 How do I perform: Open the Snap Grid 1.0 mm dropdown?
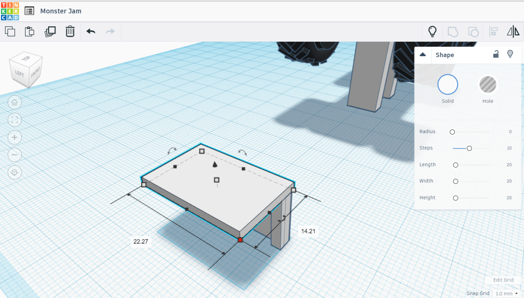[507, 293]
